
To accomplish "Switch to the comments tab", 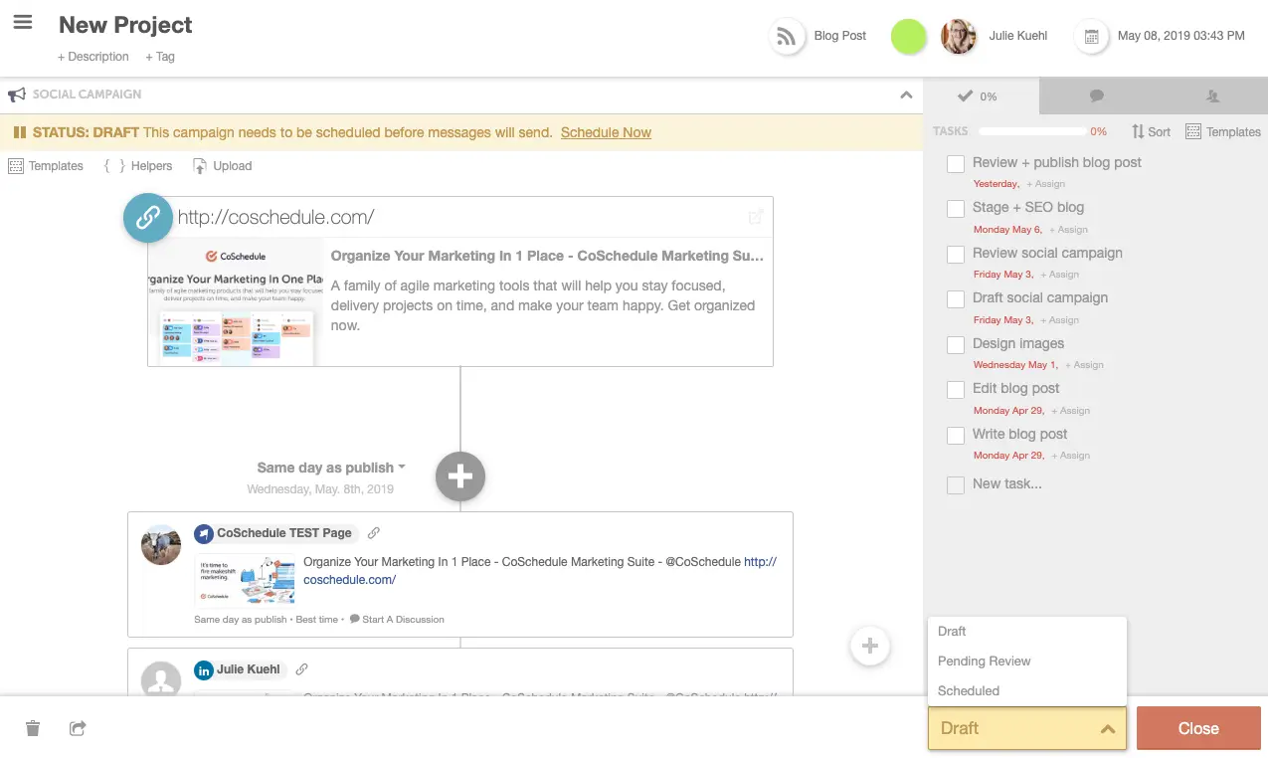I will click(1097, 96).
